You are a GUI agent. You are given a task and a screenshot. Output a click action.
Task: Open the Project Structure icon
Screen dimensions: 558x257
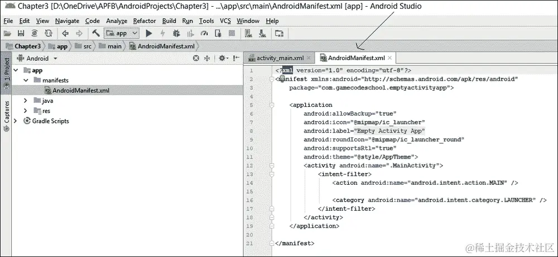coord(280,33)
